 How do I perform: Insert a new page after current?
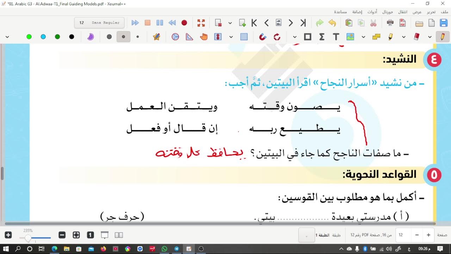[x=242, y=23]
